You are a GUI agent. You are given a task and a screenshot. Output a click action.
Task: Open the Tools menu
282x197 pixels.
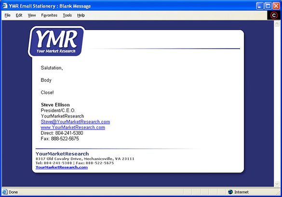67,15
